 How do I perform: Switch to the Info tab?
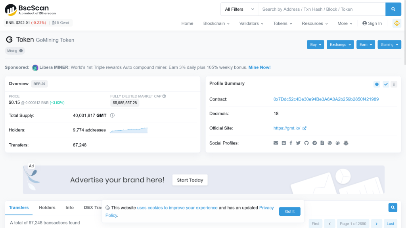pyautogui.click(x=70, y=207)
